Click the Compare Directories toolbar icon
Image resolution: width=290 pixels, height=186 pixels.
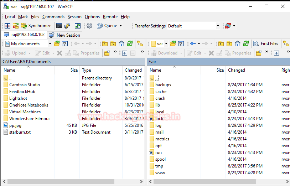click(7, 26)
